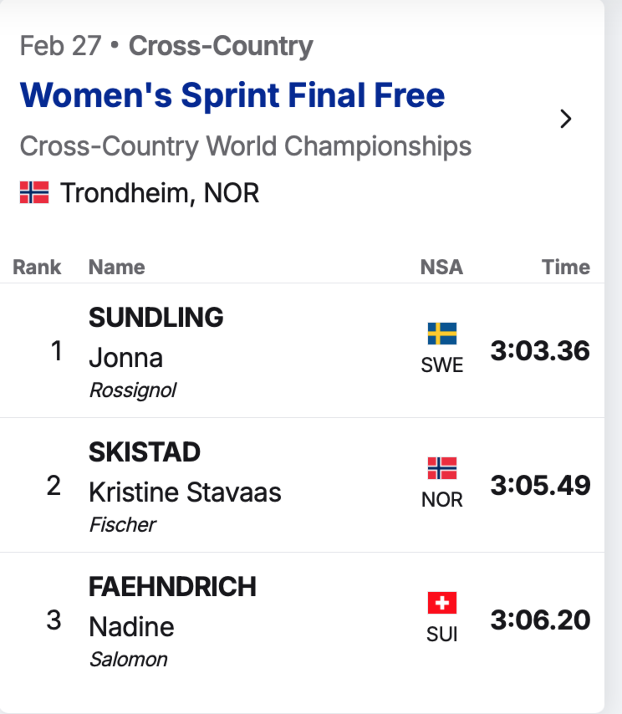Select SKISTAD Kristine Stavaas athlete name
This screenshot has width=622, height=714.
tap(185, 472)
